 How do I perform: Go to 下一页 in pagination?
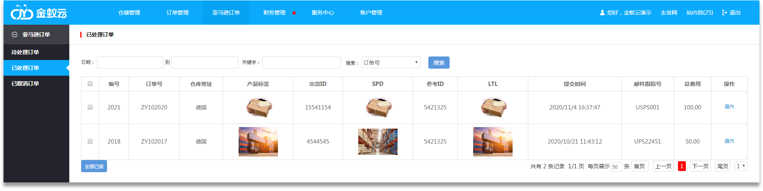coord(700,166)
